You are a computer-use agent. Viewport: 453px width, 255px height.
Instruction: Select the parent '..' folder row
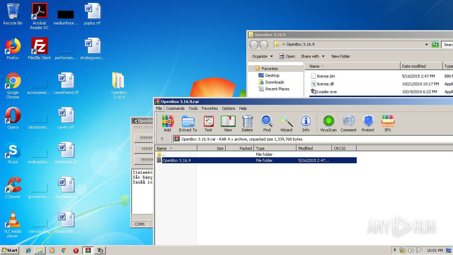[x=256, y=154]
